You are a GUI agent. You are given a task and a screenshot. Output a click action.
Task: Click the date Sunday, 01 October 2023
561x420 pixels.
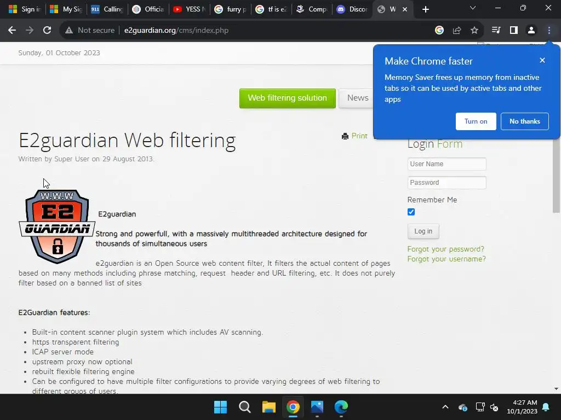[x=59, y=53]
